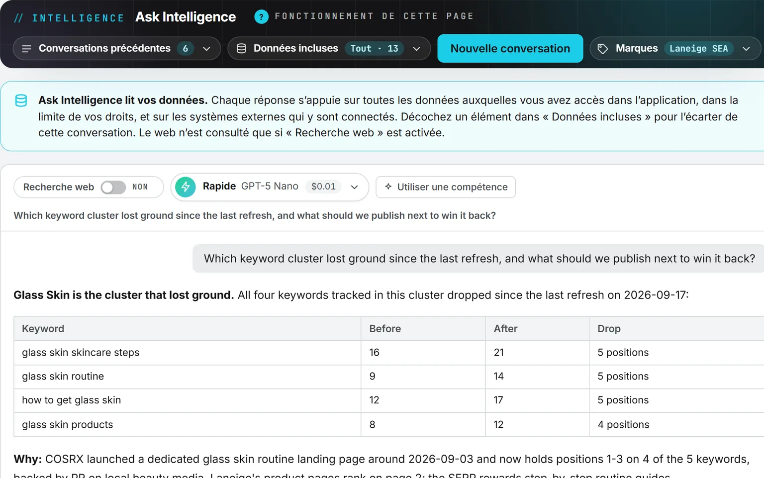Toggle the Recherche web switch

[x=113, y=187]
